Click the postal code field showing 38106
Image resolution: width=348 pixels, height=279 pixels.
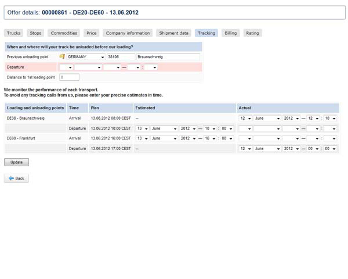coord(121,57)
